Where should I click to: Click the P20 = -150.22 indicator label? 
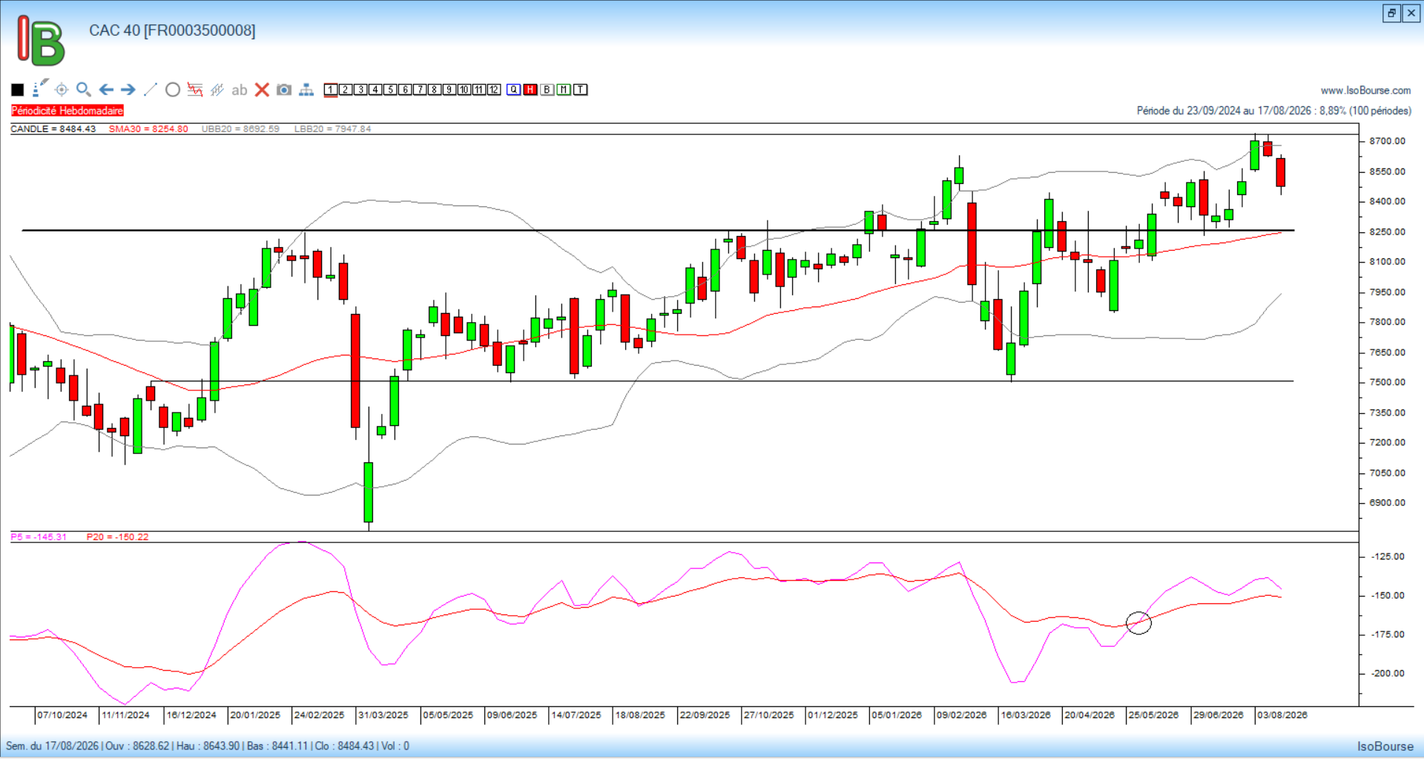click(x=117, y=537)
